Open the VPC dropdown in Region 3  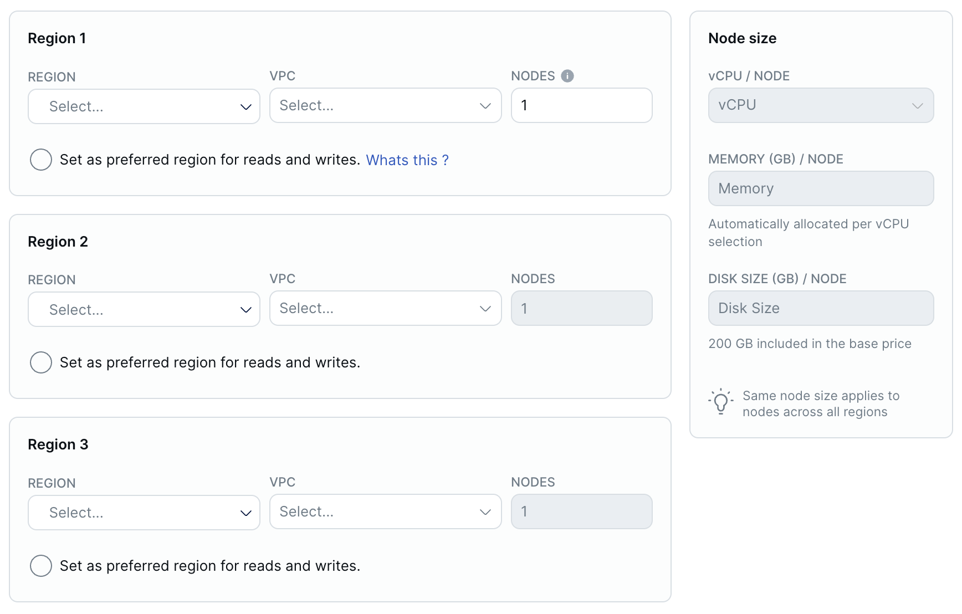click(385, 511)
